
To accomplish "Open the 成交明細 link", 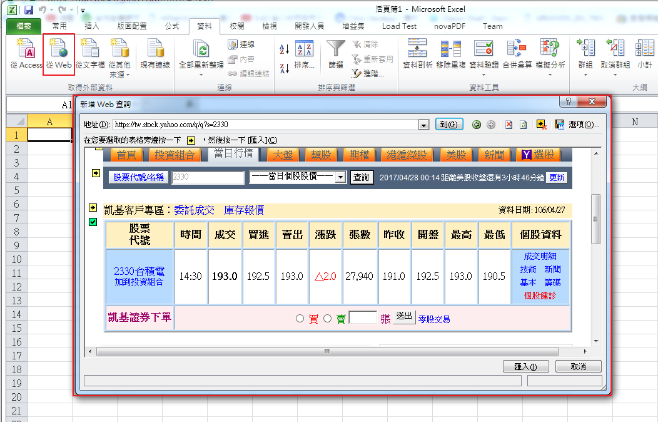I will (x=540, y=256).
